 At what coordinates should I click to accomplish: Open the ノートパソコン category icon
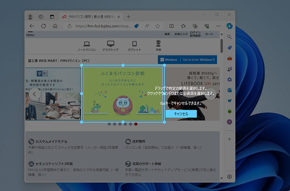87,46
